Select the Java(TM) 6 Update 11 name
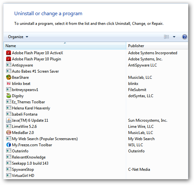 (30, 120)
